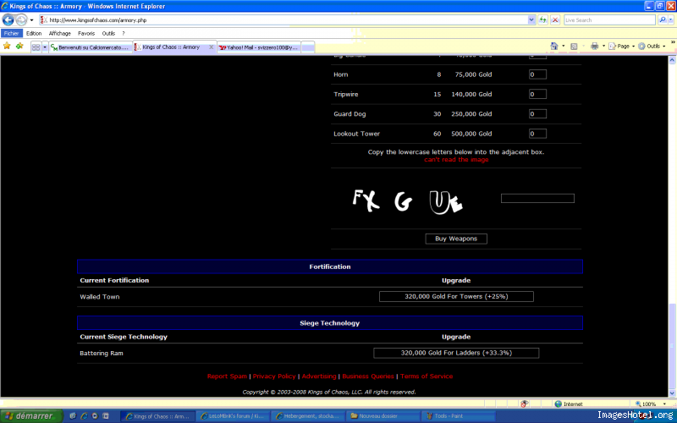Click the Live Search magnifier button

click(662, 19)
